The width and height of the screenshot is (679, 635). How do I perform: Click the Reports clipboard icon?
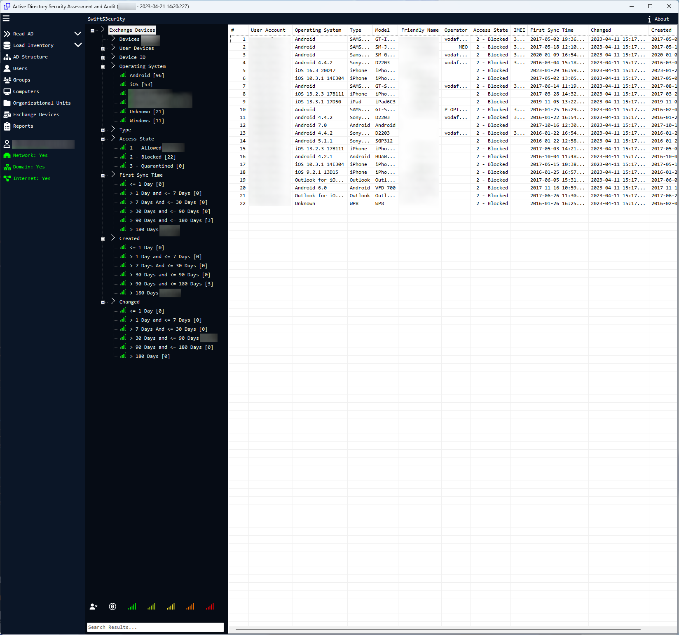[7, 126]
